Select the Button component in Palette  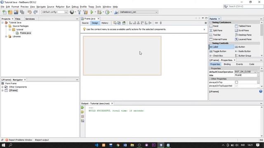(x=240, y=47)
